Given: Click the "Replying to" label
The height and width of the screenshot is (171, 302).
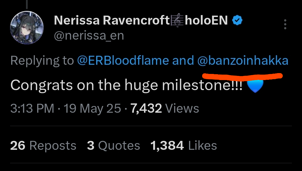Looking at the screenshot, I should (42, 61).
